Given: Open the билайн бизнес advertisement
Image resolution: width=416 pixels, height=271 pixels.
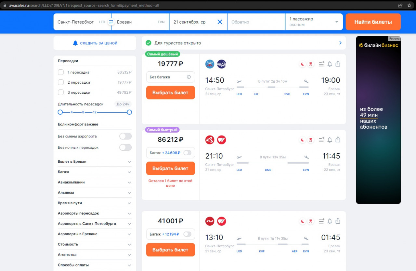Looking at the screenshot, I should point(378,120).
